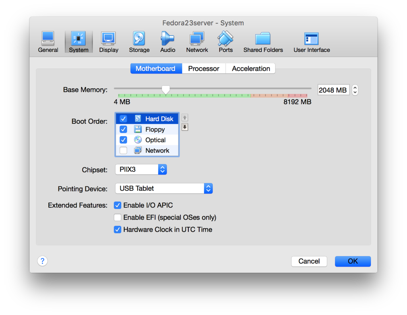
Task: Open the Chipset PIIX3 dropdown
Action: (x=141, y=169)
